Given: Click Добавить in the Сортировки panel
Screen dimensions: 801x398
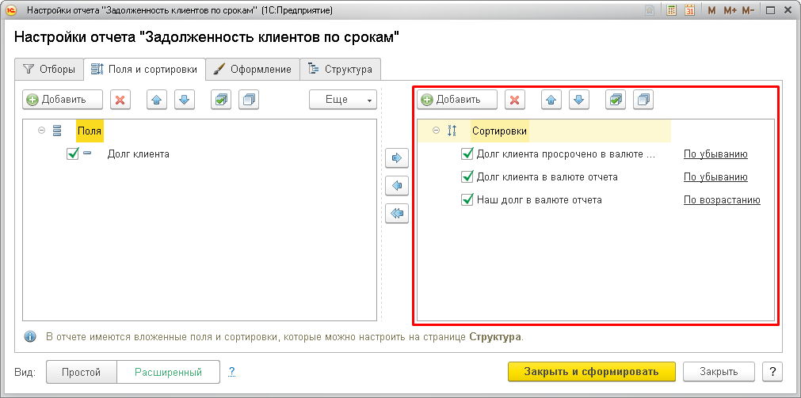Looking at the screenshot, I should 456,100.
